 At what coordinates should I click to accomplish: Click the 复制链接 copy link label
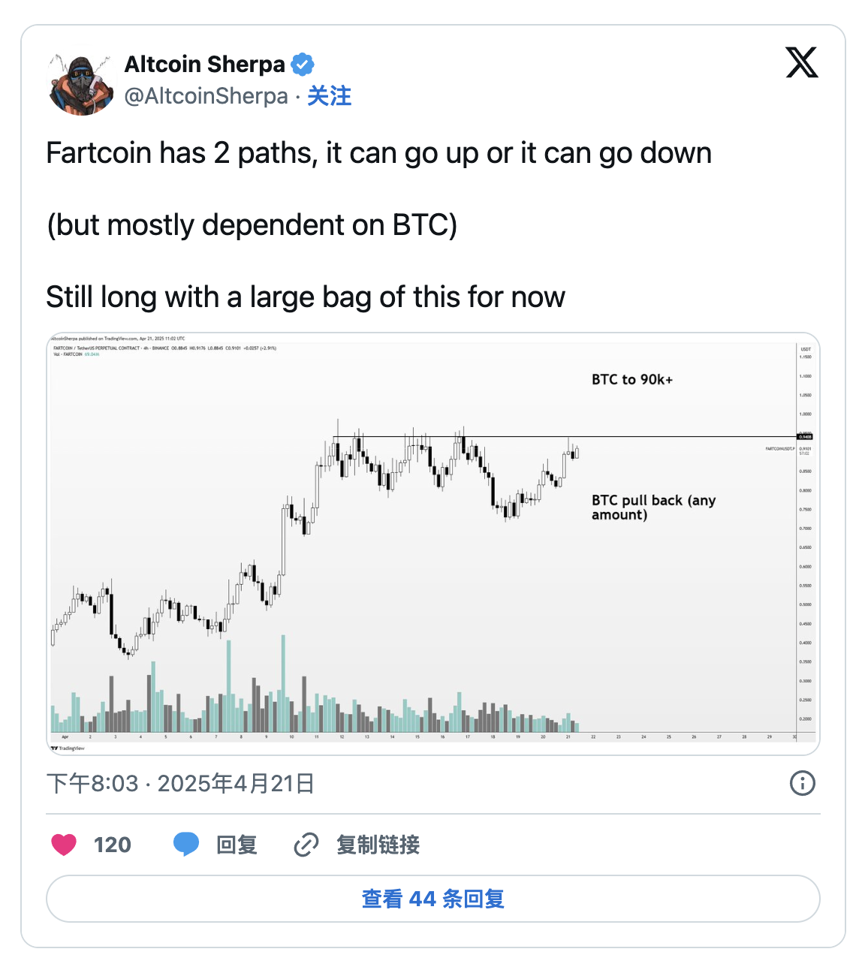click(x=378, y=845)
